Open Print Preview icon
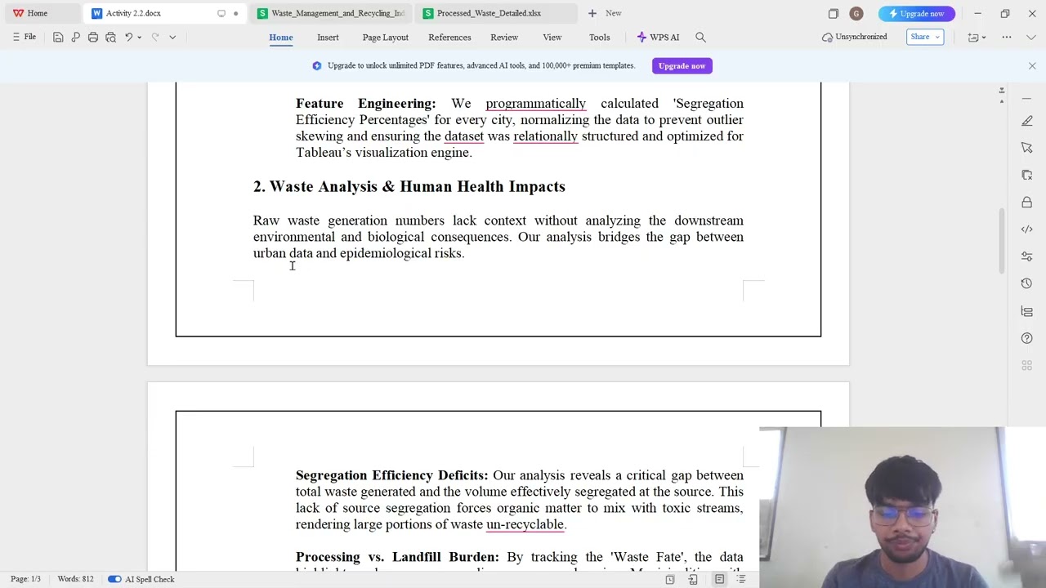 (x=110, y=37)
